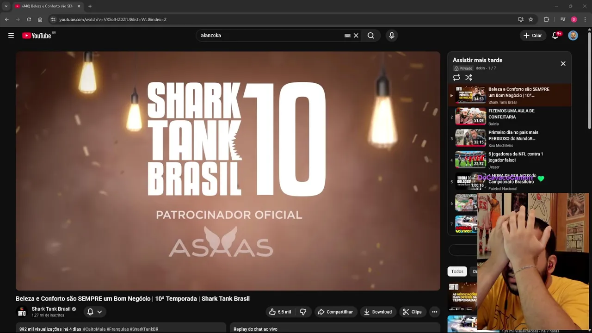Go back in the browser
Viewport: 592px width, 333px height.
click(6, 19)
